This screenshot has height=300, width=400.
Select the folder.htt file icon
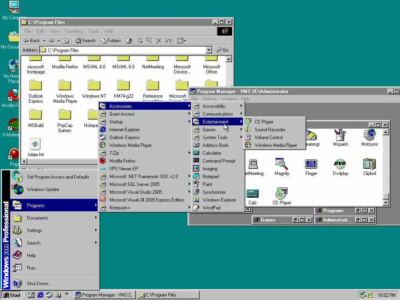pyautogui.click(x=36, y=148)
